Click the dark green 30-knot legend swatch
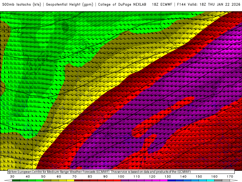Screen dimensions: 242x182 (x=16, y=180)
